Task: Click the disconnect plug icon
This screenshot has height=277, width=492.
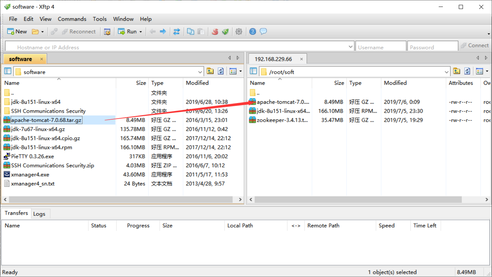Action: [x=54, y=31]
